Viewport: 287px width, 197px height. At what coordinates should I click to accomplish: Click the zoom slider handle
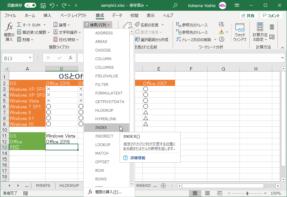click(247, 193)
